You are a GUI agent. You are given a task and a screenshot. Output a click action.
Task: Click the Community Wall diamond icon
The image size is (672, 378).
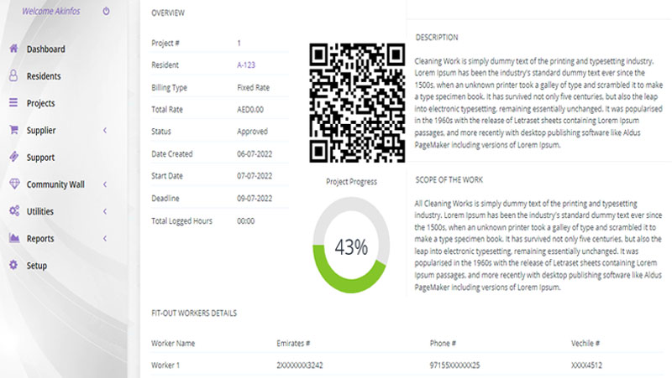pos(13,184)
